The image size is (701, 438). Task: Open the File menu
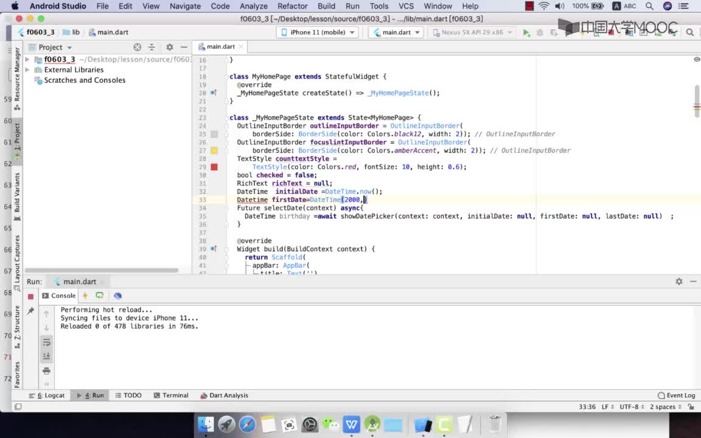click(102, 6)
